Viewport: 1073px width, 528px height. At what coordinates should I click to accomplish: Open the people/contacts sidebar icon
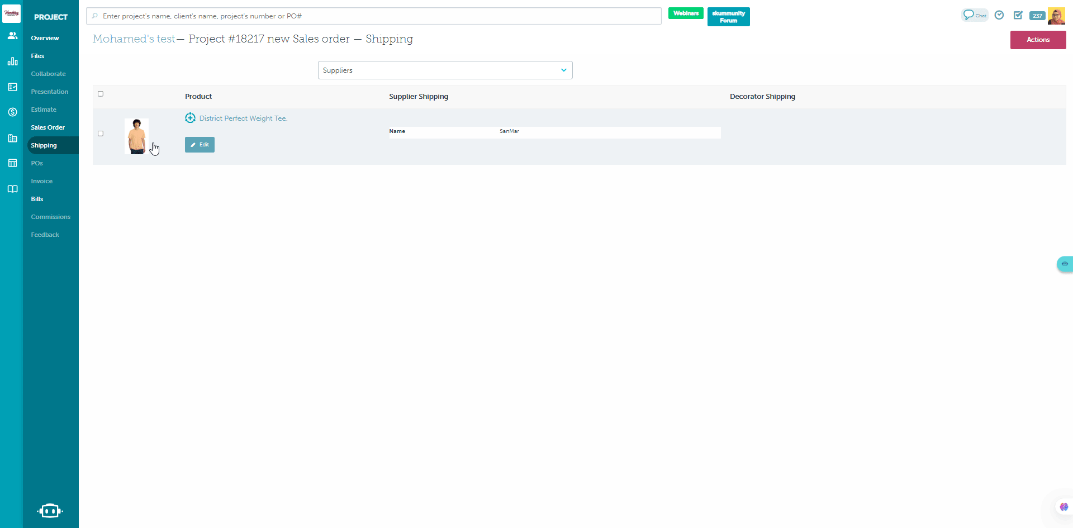point(12,36)
